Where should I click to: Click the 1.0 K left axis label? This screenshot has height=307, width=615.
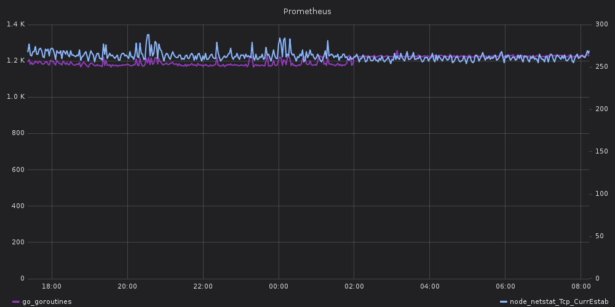tap(16, 97)
